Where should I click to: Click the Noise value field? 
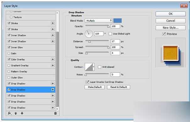click(115, 75)
